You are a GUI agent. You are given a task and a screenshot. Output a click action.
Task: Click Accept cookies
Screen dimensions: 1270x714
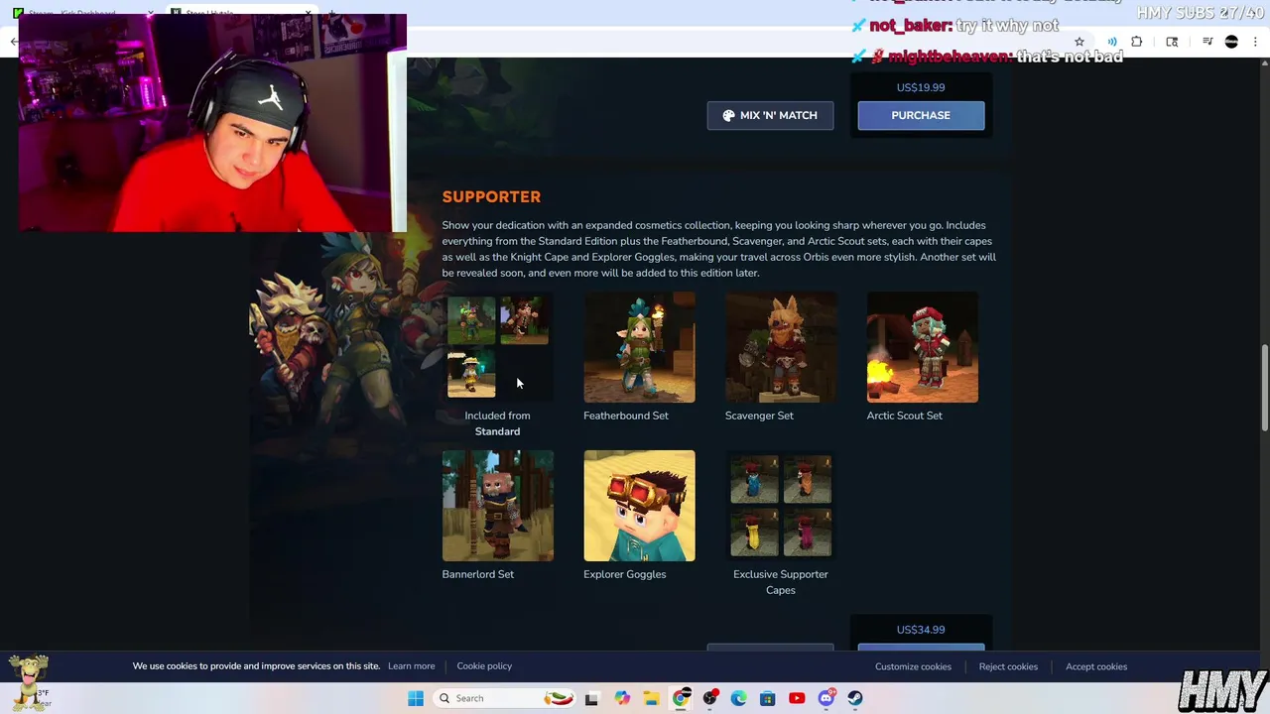(1096, 666)
